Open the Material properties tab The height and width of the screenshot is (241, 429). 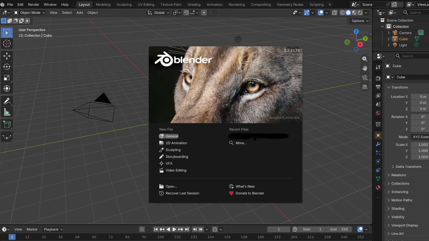click(x=378, y=187)
